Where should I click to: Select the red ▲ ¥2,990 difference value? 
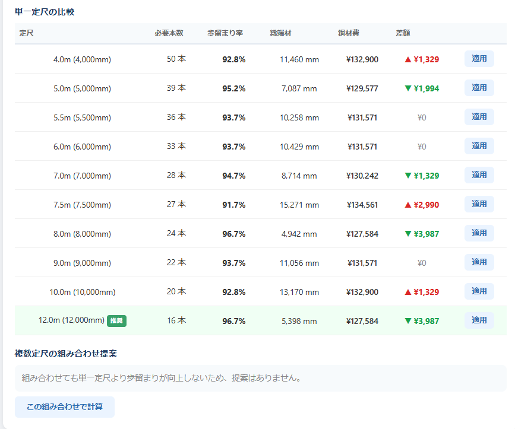(421, 205)
